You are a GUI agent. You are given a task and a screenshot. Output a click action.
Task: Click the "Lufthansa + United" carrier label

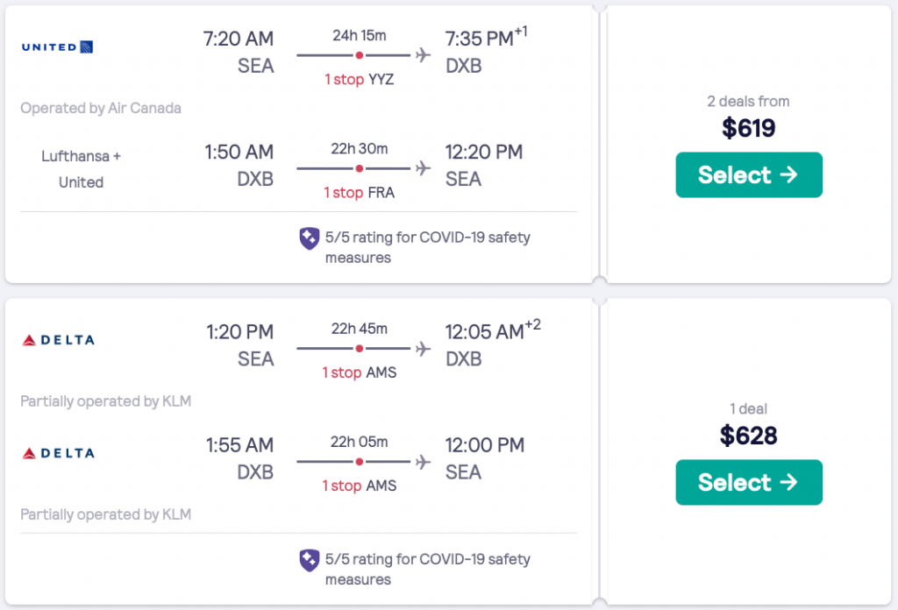pyautogui.click(x=81, y=169)
